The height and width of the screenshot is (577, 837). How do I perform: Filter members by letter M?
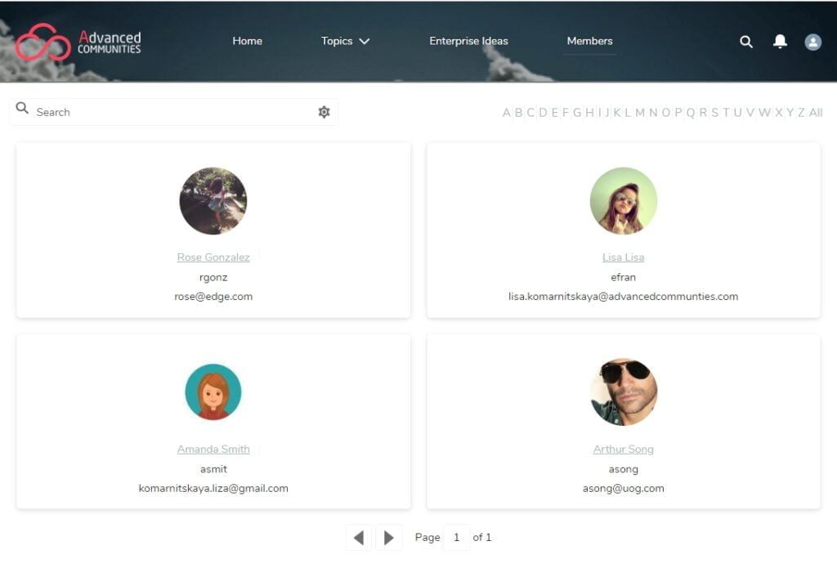[x=640, y=113]
